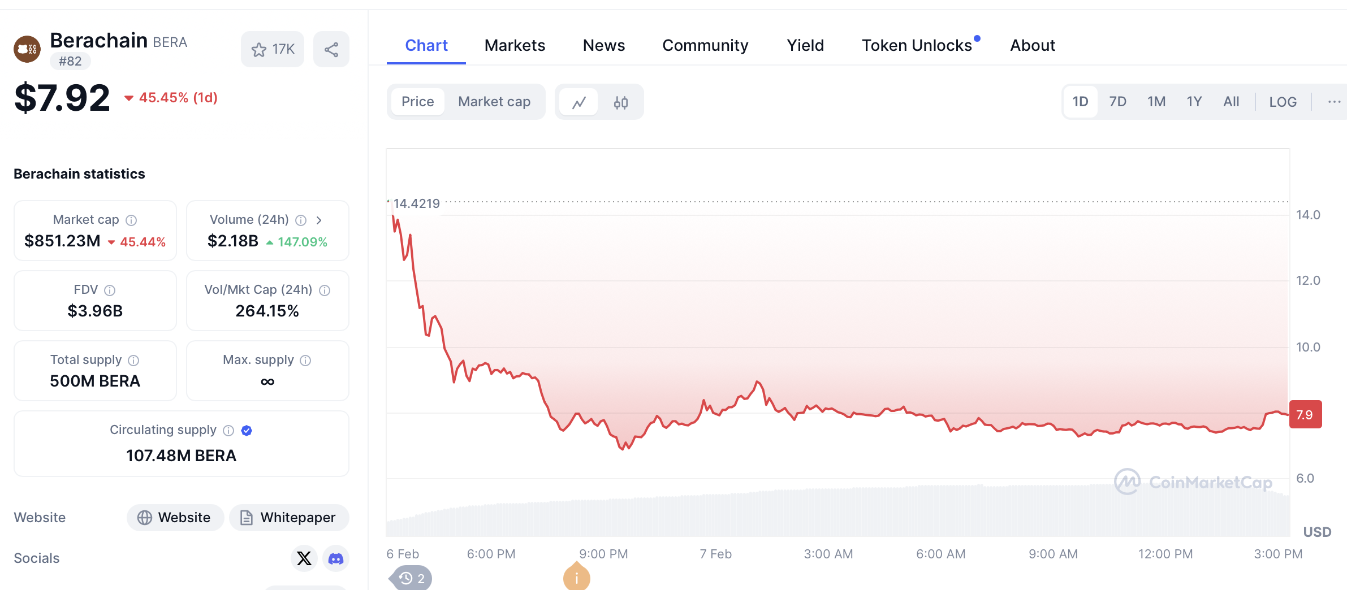
Task: Open Berachain X (Twitter) profile
Action: [x=304, y=558]
